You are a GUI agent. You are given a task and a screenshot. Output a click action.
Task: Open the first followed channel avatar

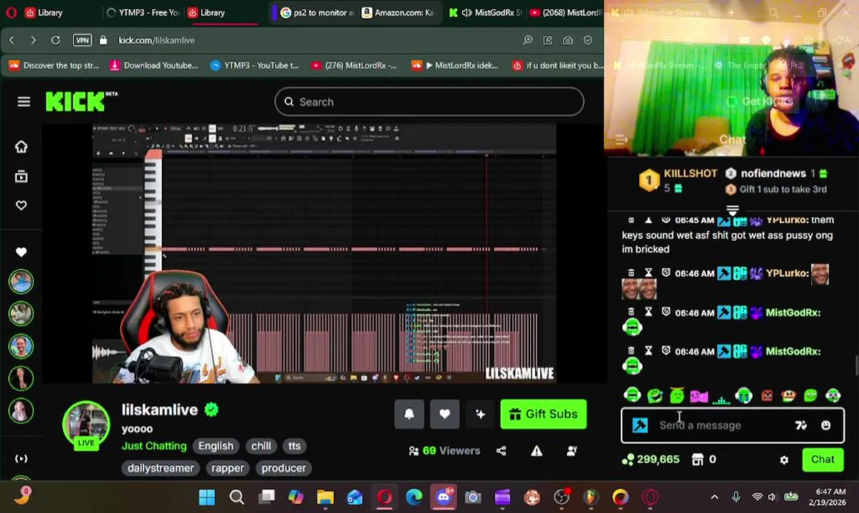[x=21, y=281]
